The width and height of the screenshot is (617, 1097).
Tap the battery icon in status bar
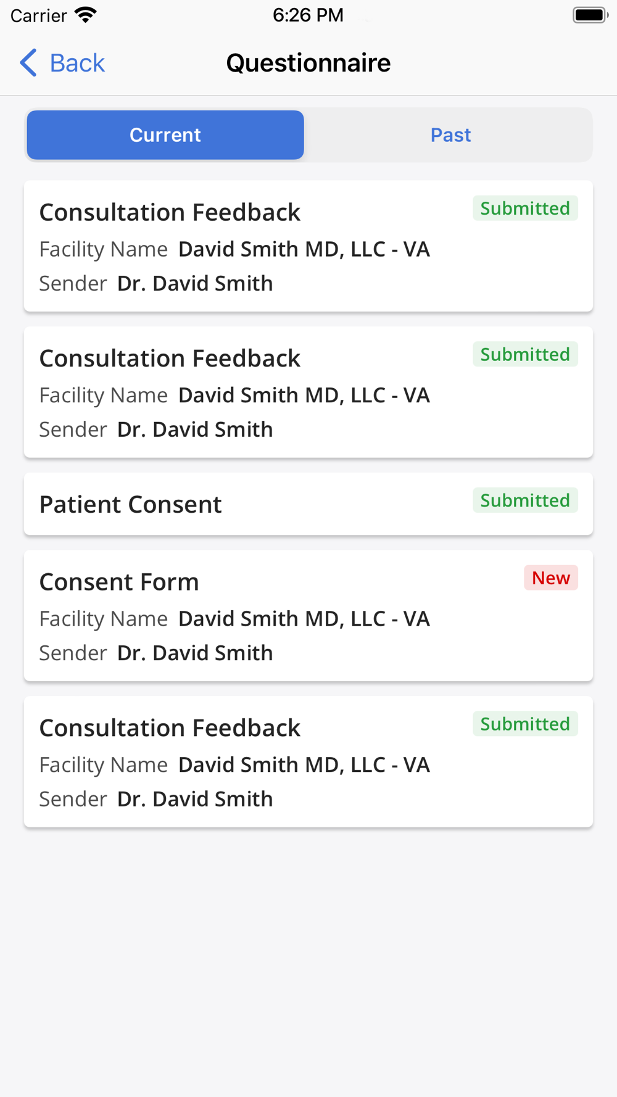(x=590, y=15)
